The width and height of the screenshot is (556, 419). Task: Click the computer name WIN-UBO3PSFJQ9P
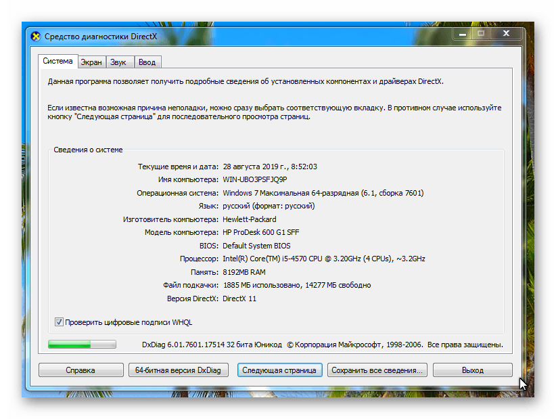[x=255, y=179]
